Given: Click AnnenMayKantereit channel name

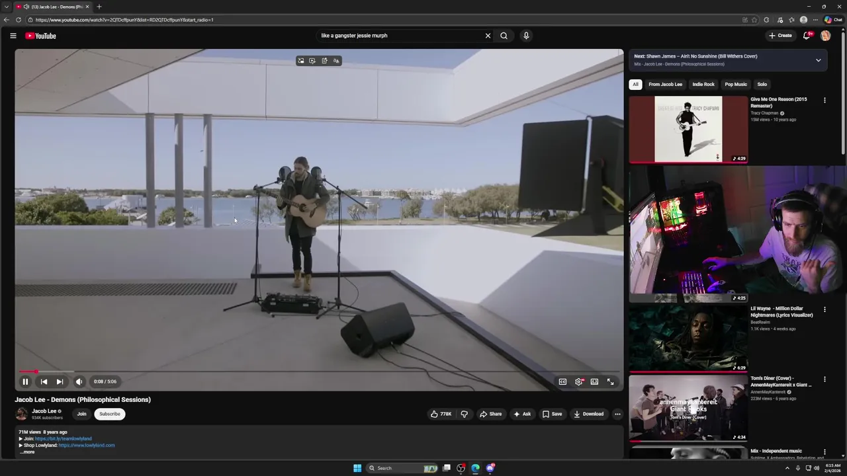Looking at the screenshot, I should pos(768,392).
